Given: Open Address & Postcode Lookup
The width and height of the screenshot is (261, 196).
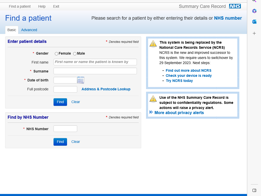Looking at the screenshot, I should (x=106, y=89).
